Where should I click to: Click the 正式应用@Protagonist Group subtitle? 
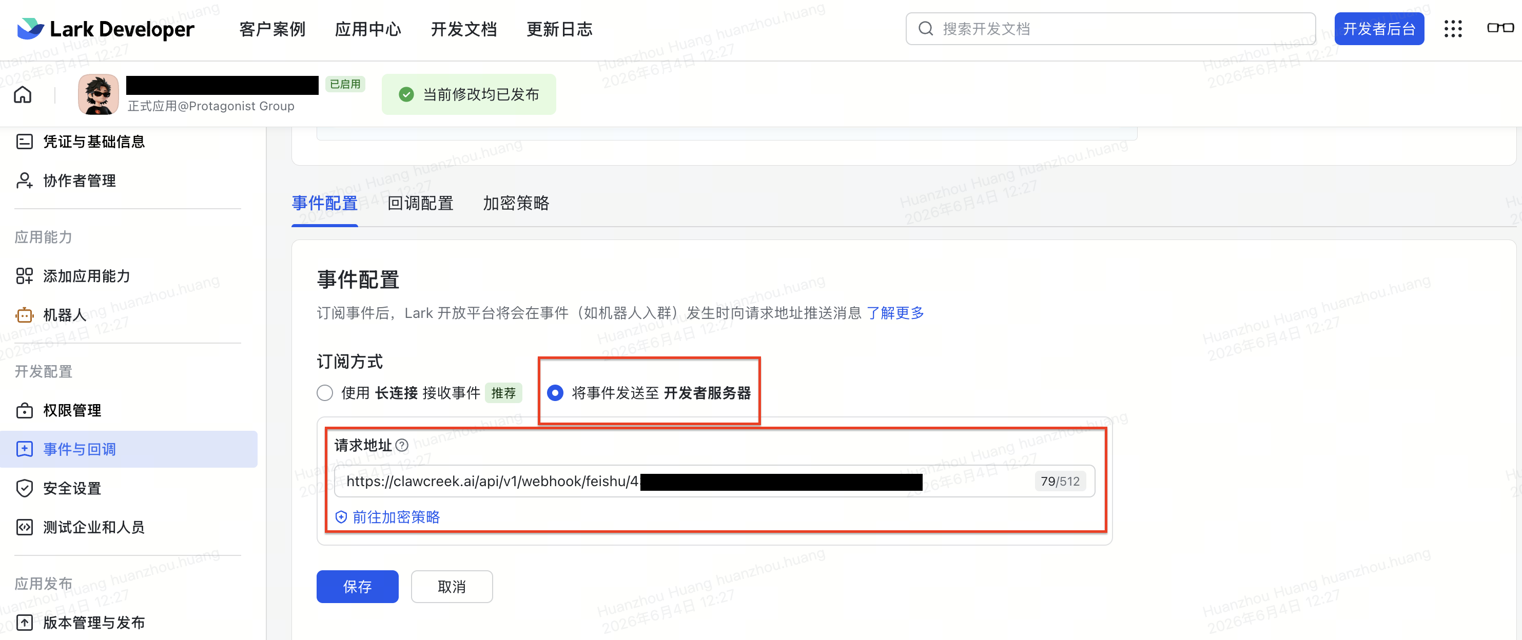pos(211,106)
